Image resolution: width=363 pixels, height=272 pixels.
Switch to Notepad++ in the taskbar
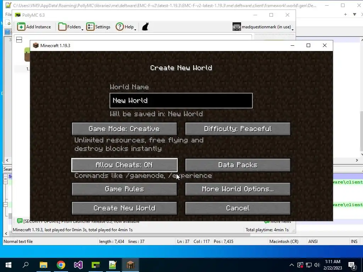point(113,265)
